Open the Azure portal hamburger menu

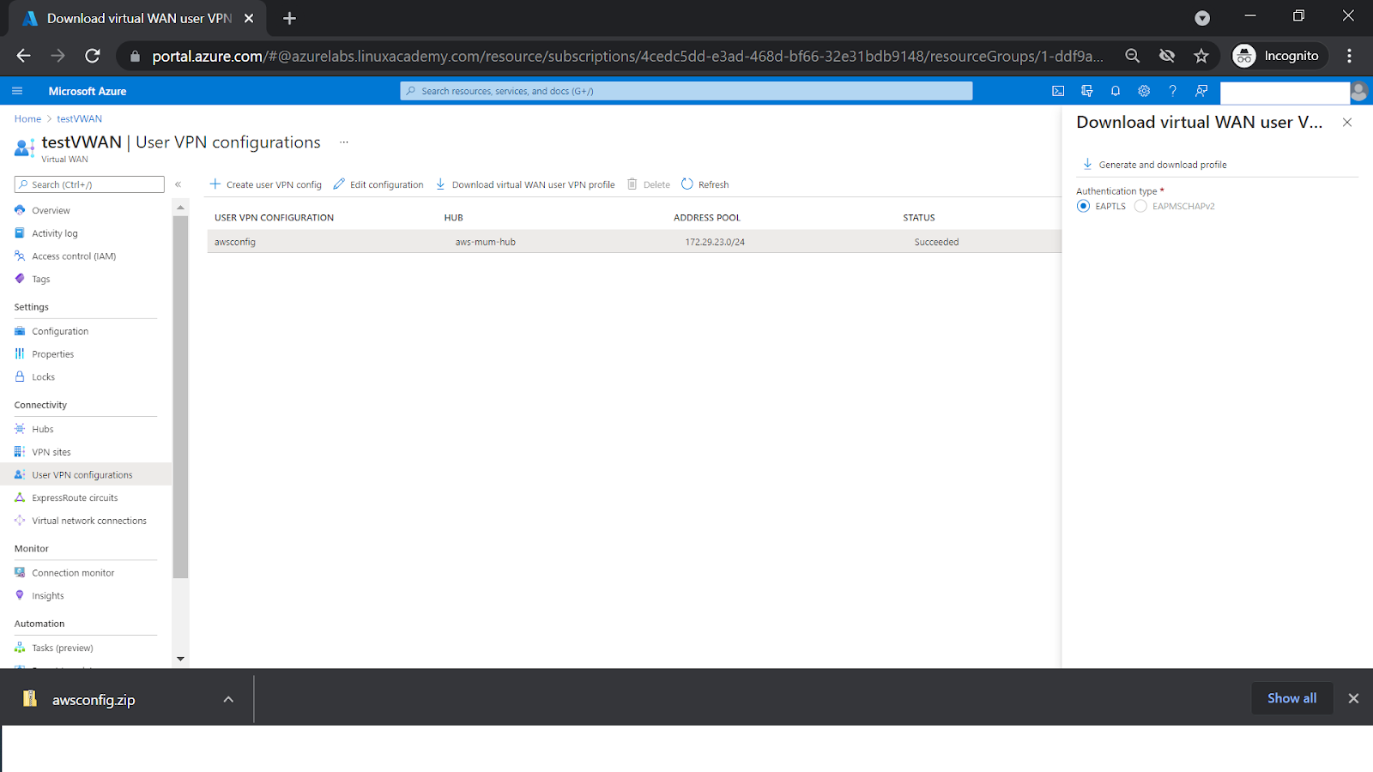coord(17,91)
